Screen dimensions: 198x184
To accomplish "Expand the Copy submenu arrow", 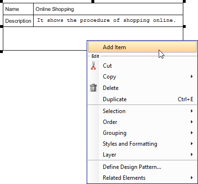I will pos(192,77).
